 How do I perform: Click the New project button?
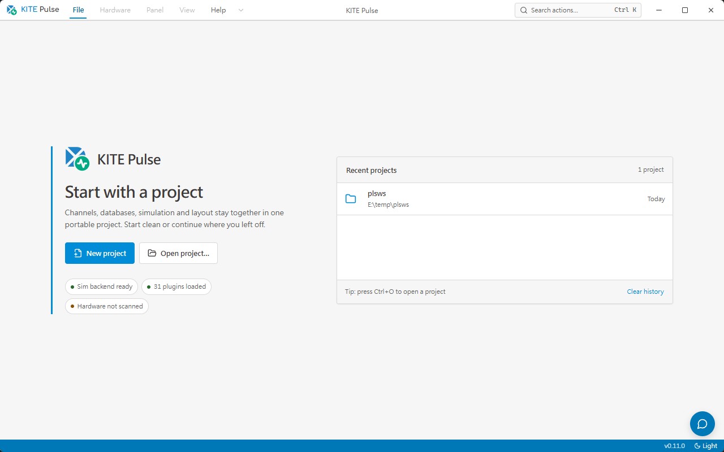100,253
